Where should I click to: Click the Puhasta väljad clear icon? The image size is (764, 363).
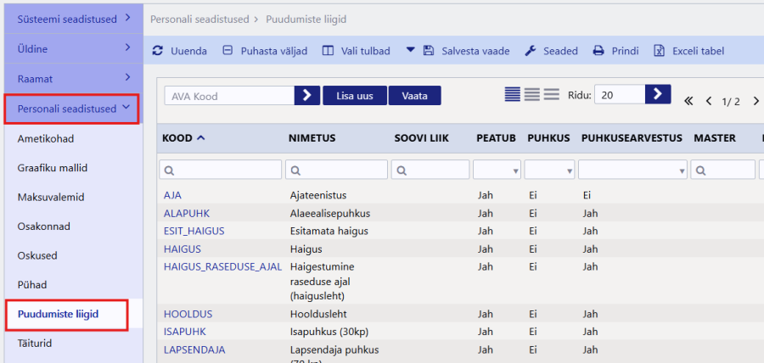(x=228, y=51)
